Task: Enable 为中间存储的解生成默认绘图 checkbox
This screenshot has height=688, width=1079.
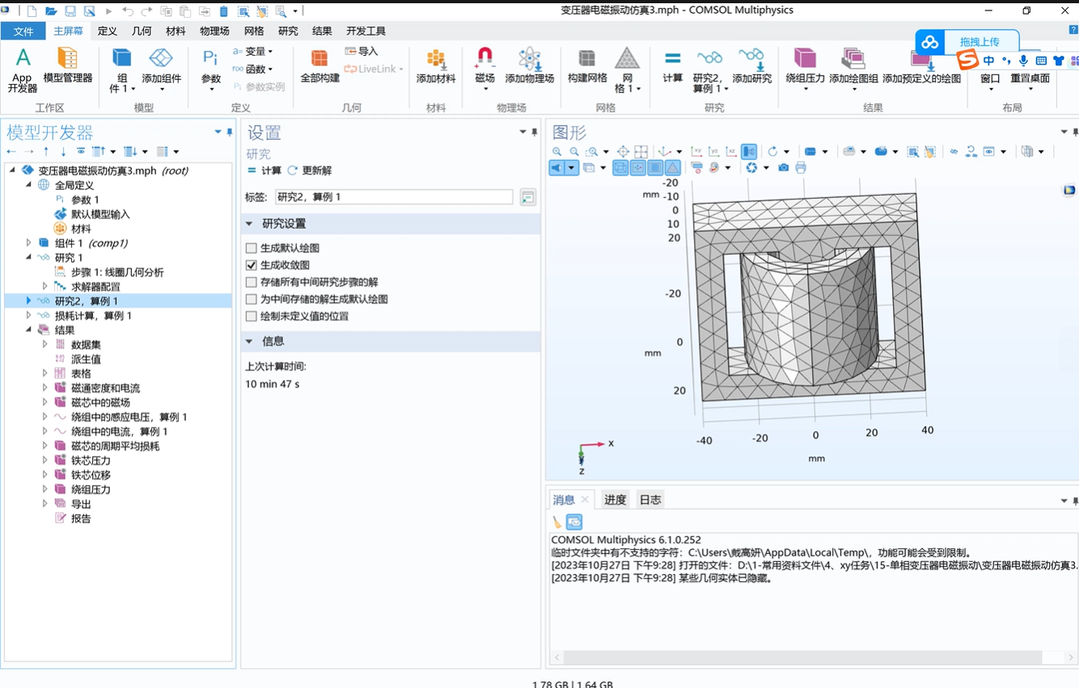Action: (x=252, y=299)
